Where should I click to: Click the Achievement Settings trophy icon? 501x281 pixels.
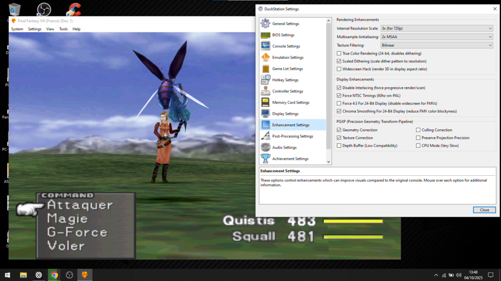tap(265, 159)
